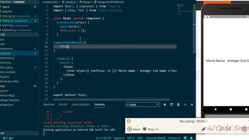Click line number 14 in the gutter
Image resolution: width=249 pixels, height=140 pixels.
(46, 59)
